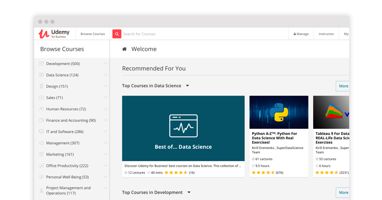The image size is (382, 200).
Task: Click the Project Management category icon
Action: point(41,190)
